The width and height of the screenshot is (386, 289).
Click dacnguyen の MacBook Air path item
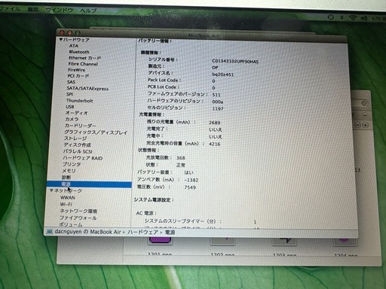87,232
